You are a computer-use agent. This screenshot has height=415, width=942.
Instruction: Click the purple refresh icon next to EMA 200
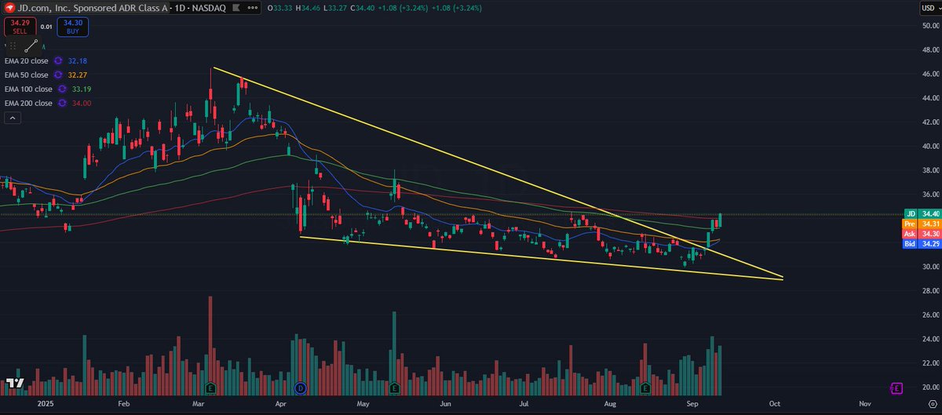point(61,103)
